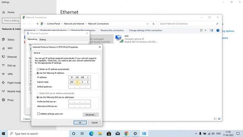Click the taskbar search box
The width and height of the screenshot is (243, 137).
click(x=39, y=134)
